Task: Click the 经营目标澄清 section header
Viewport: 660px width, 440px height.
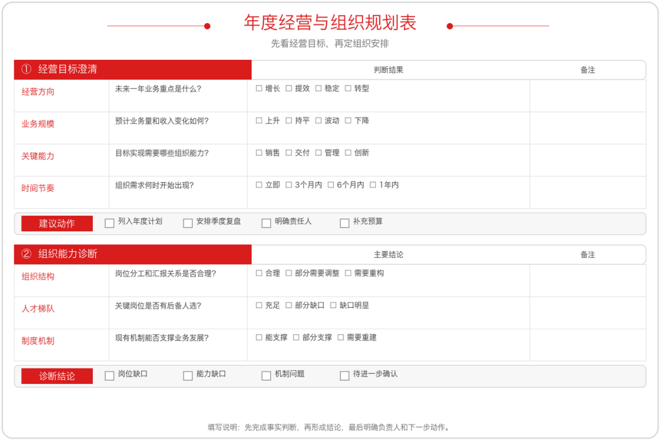Action: [x=133, y=70]
